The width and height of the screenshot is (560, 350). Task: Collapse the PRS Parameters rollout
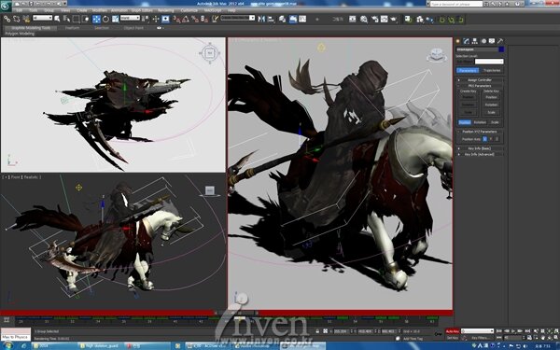[480, 86]
